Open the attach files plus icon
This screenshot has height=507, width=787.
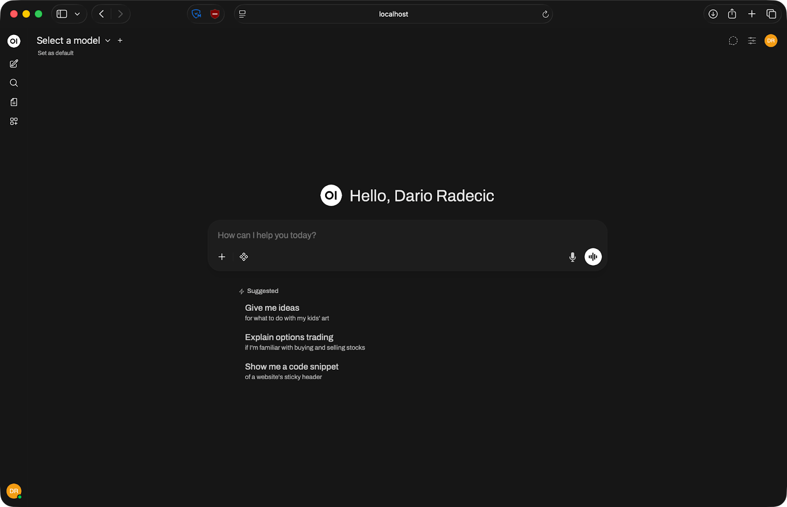[x=222, y=257]
